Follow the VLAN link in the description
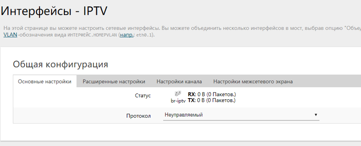The height and width of the screenshot is (146, 361). [x=10, y=35]
